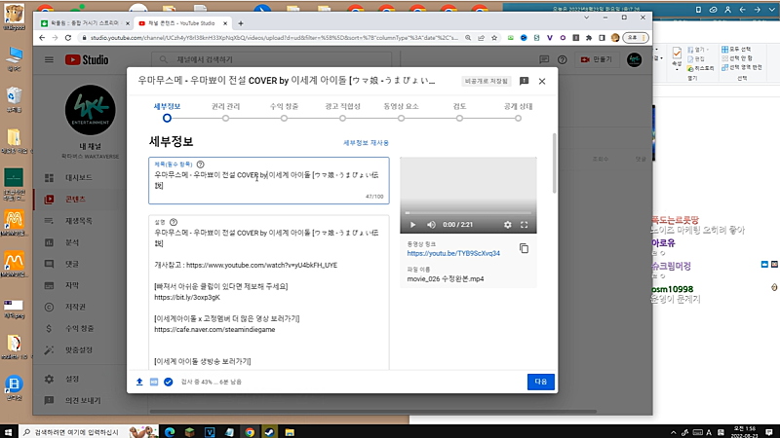Click help icon next to title label

201,164
